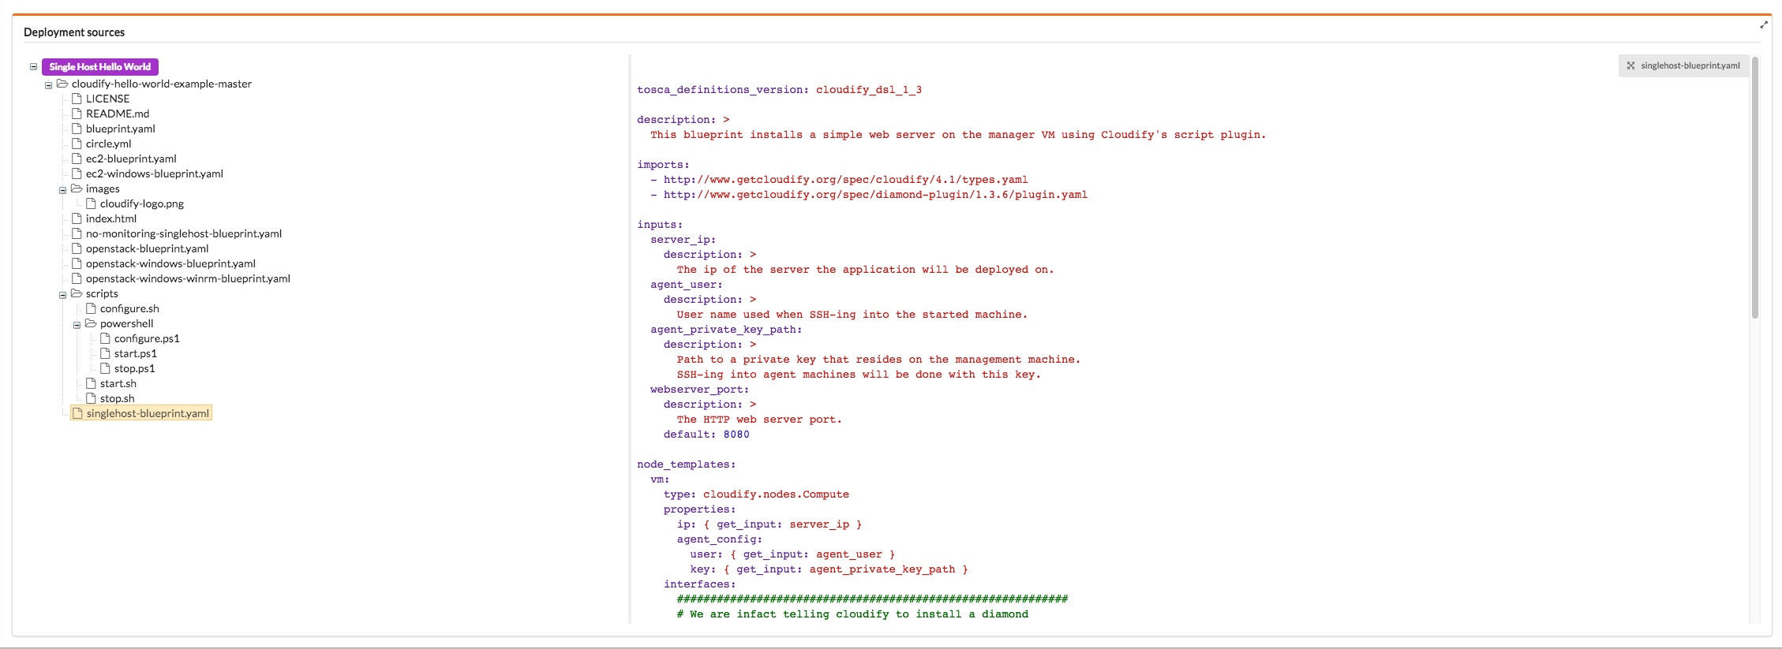Click the configure.ps1 file icon
Screen dimensions: 1782x649
[x=105, y=338]
